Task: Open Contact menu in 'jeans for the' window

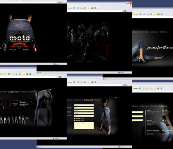Action: tap(154, 32)
